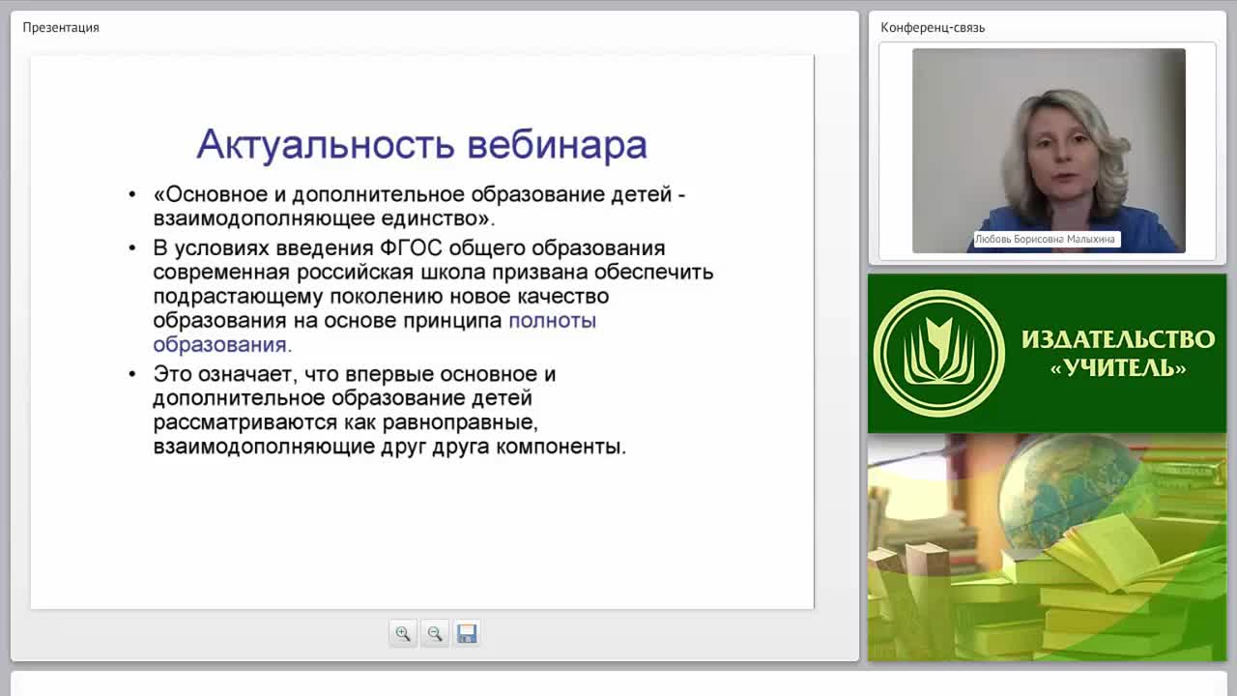The height and width of the screenshot is (696, 1237).
Task: Click the presenter's webcam video
Action: (1049, 151)
